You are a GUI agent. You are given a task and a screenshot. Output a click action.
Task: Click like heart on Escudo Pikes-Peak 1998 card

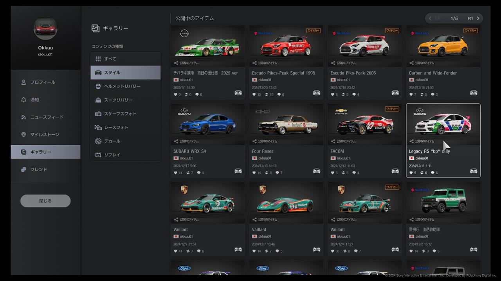pyautogui.click(x=254, y=94)
